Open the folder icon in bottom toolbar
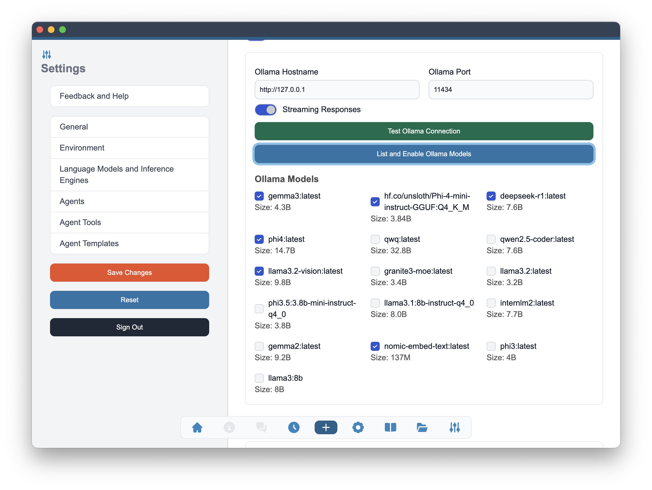652x490 pixels. coord(422,427)
